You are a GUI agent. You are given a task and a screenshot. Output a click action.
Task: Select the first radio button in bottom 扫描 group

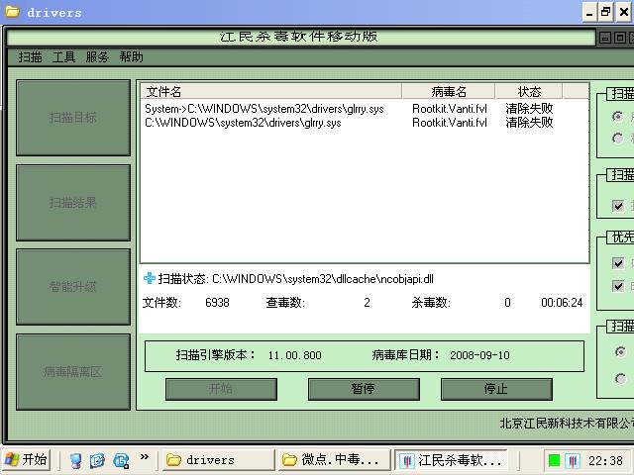(x=620, y=352)
